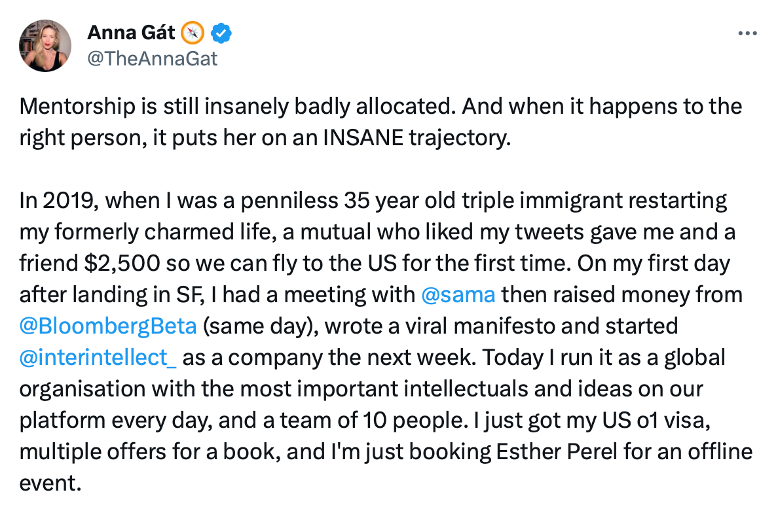This screenshot has height=505, width=778.
Task: Click the 'team of 10 people' phrase
Action: tap(374, 420)
